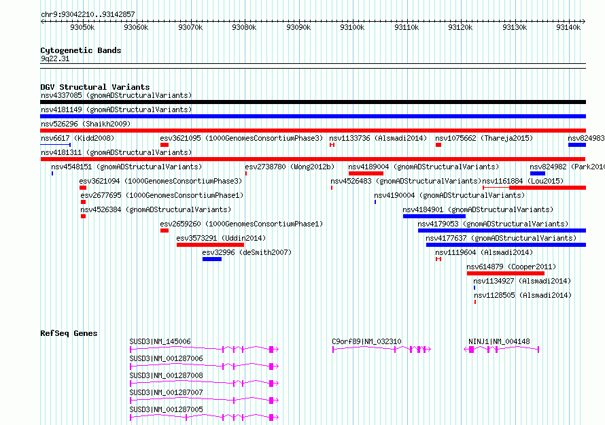Open SUSD3|NM_001287005 transcript label

coord(166,409)
